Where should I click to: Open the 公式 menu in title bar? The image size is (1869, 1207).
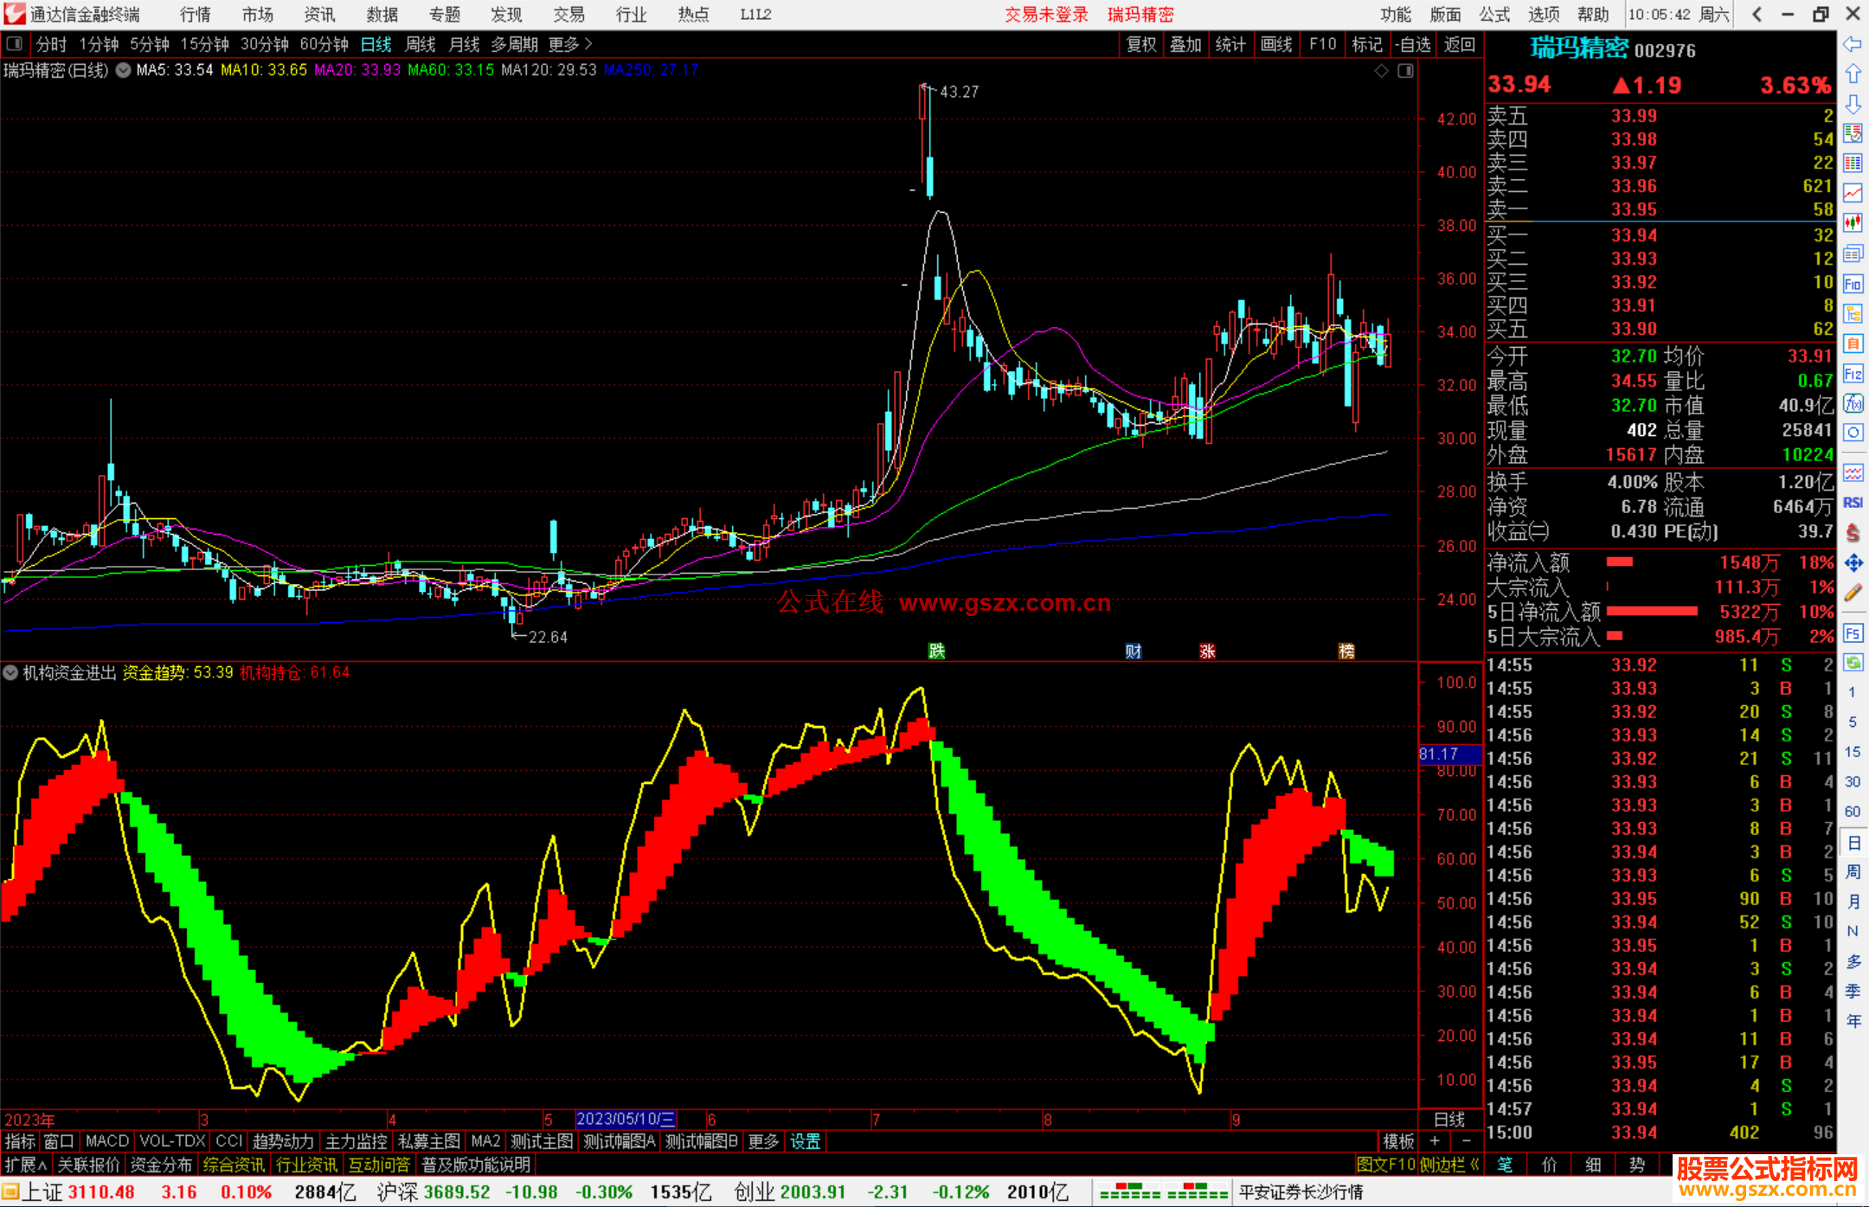click(x=1494, y=15)
